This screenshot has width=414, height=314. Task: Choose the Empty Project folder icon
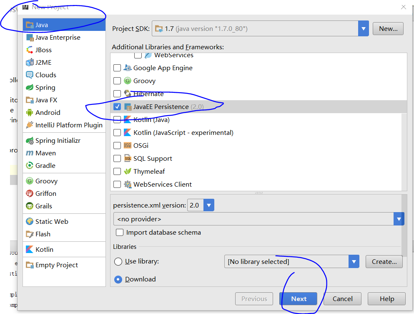pos(30,265)
